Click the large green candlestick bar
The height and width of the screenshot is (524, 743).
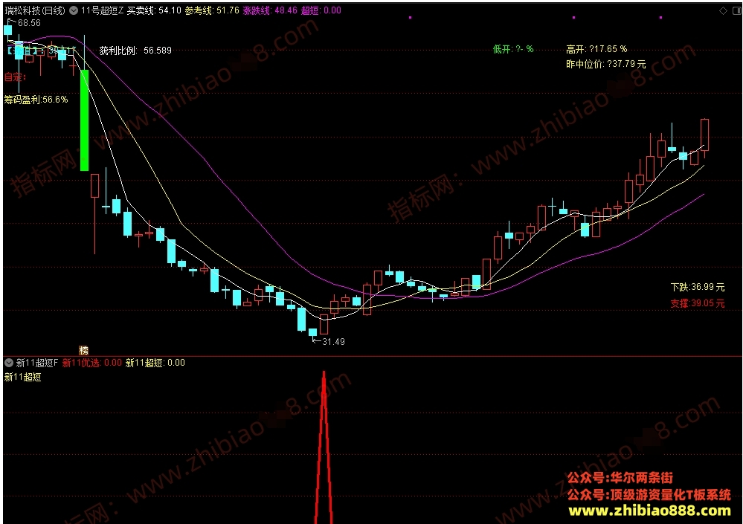point(84,120)
